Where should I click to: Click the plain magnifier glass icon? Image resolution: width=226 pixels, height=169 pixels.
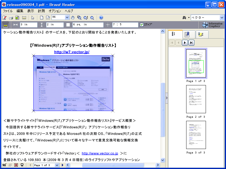pos(92,18)
